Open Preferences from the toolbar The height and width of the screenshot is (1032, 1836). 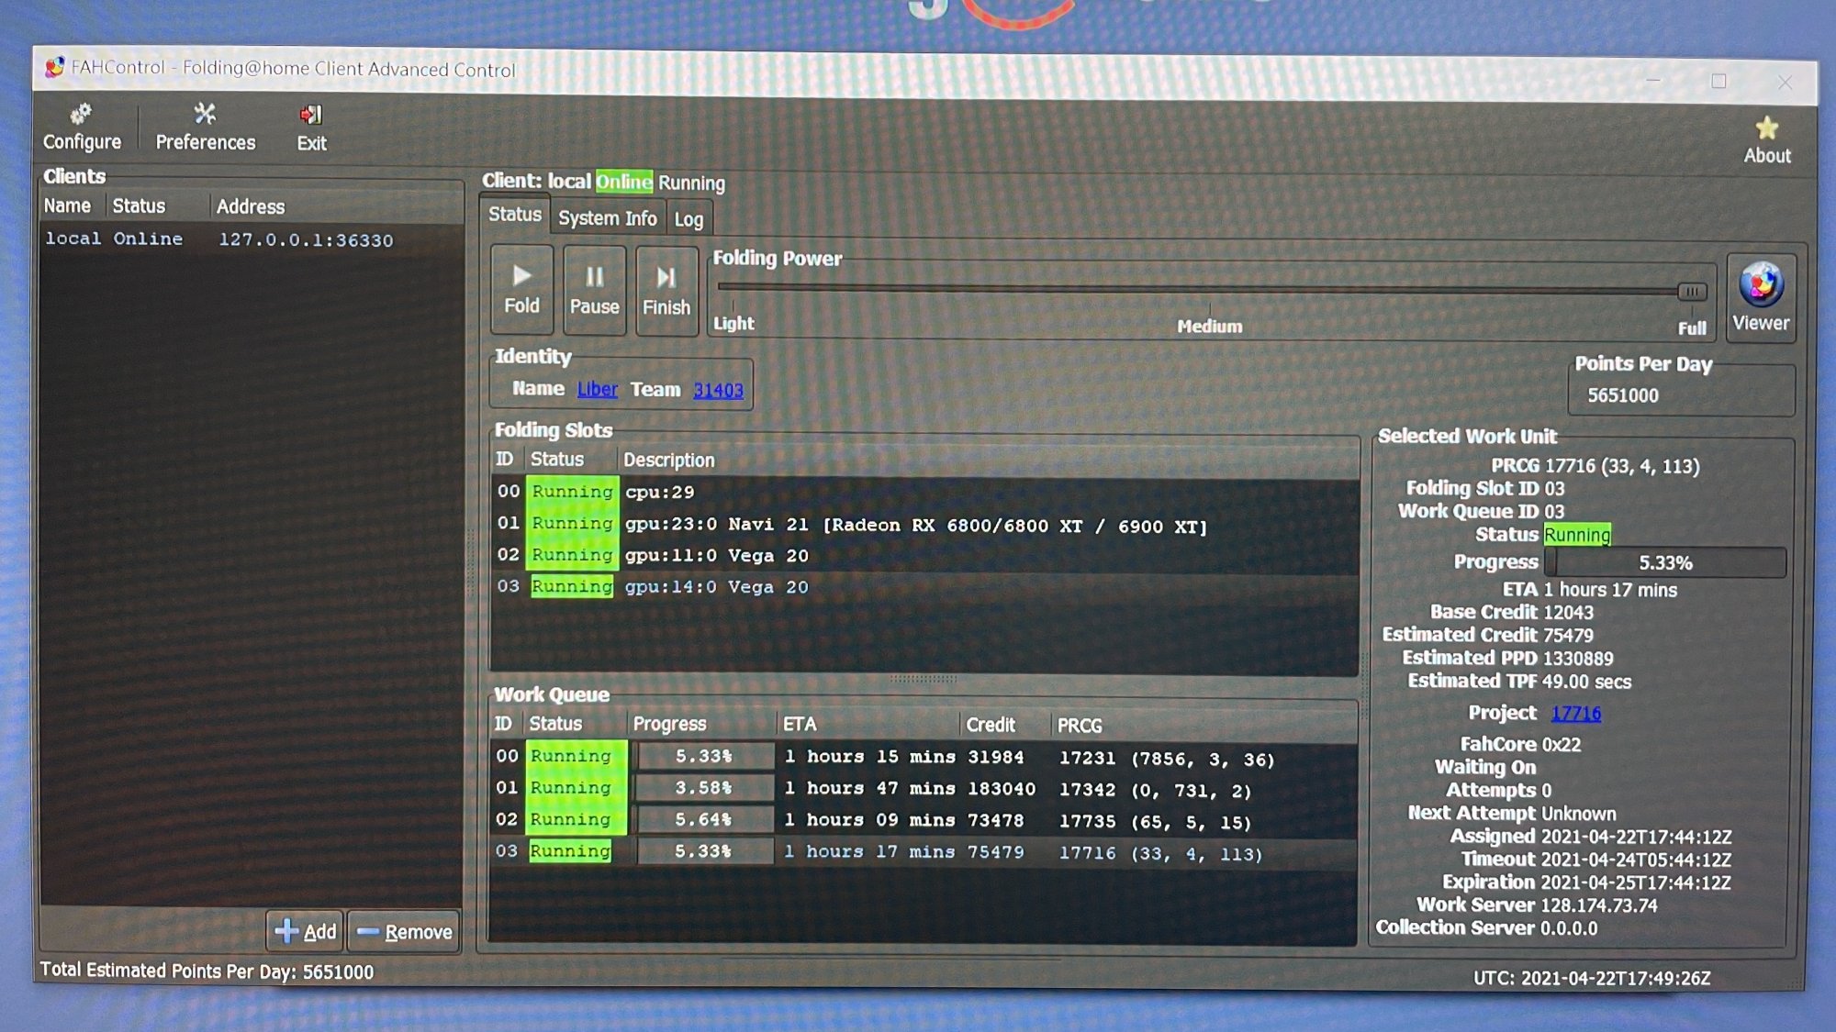pyautogui.click(x=205, y=127)
